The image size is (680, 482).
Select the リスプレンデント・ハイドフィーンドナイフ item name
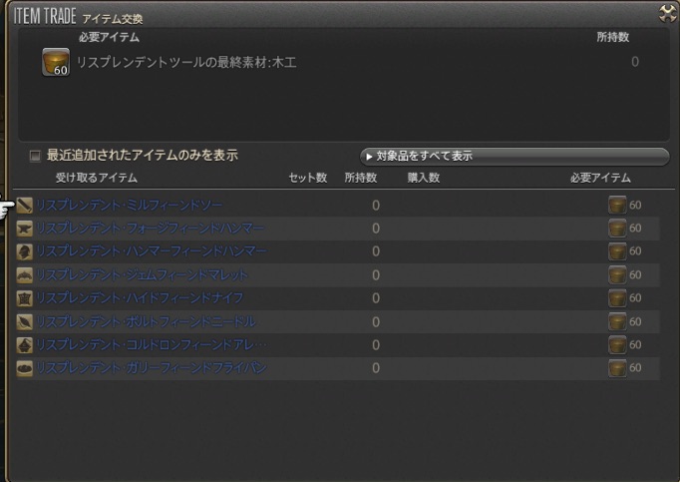click(x=140, y=297)
